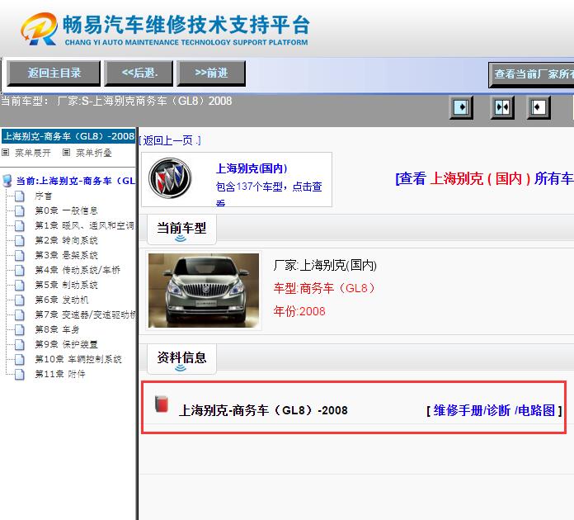
Task: Click the GL8 car photo thumbnail
Action: point(204,291)
